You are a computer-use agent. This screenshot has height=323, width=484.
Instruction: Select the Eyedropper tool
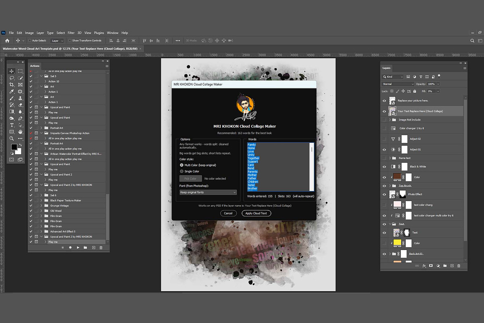point(12,91)
